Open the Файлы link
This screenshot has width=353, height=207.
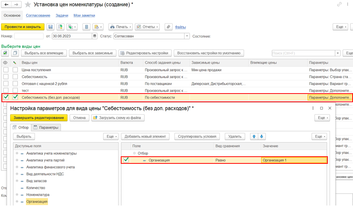pyautogui.click(x=180, y=27)
